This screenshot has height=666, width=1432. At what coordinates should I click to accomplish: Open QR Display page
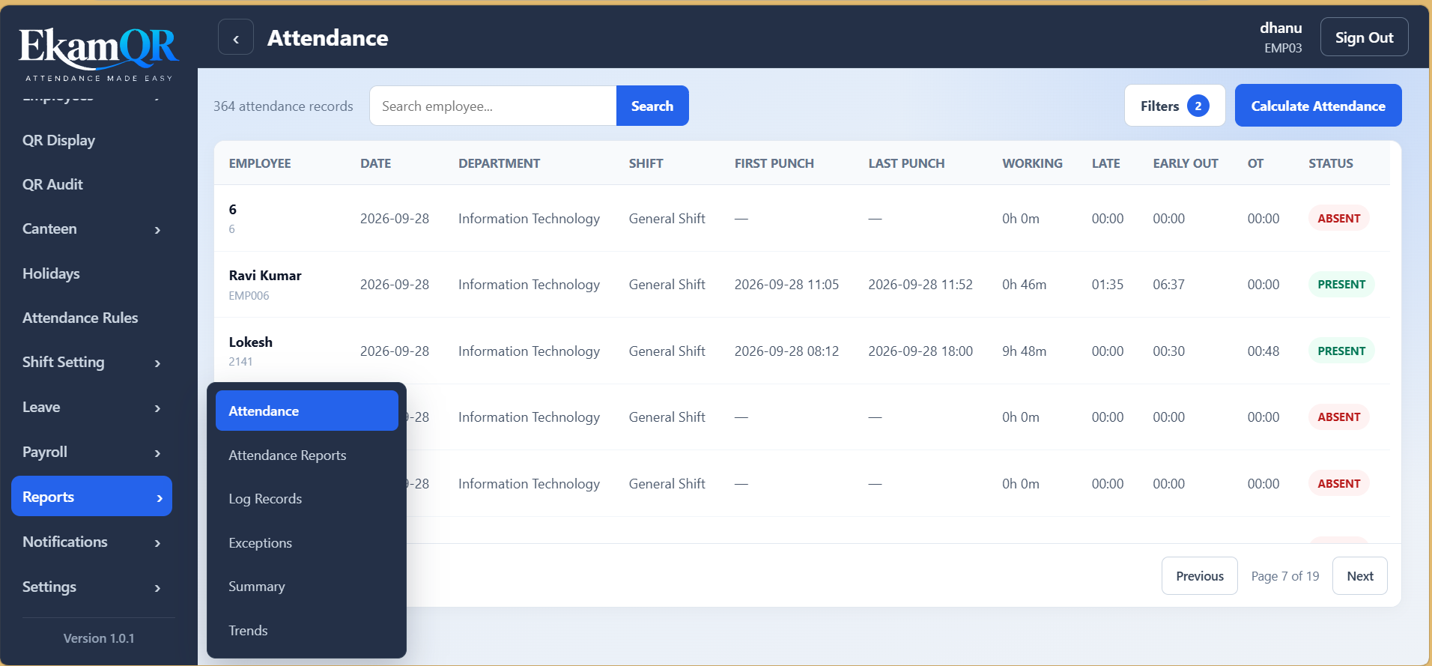point(58,140)
